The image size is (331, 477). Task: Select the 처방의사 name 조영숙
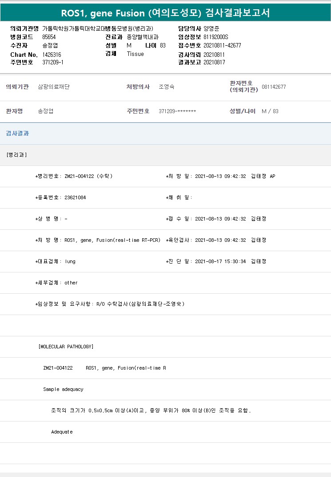[166, 87]
